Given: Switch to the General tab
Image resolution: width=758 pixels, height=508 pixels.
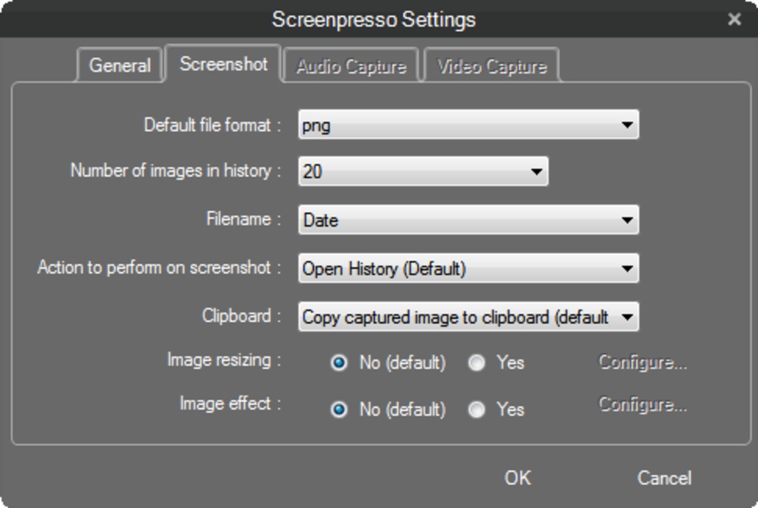Looking at the screenshot, I should point(119,65).
